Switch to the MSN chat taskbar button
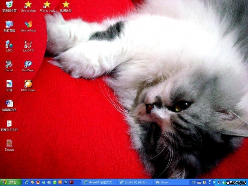Screen dimensions: 248x186 tap(136, 183)
